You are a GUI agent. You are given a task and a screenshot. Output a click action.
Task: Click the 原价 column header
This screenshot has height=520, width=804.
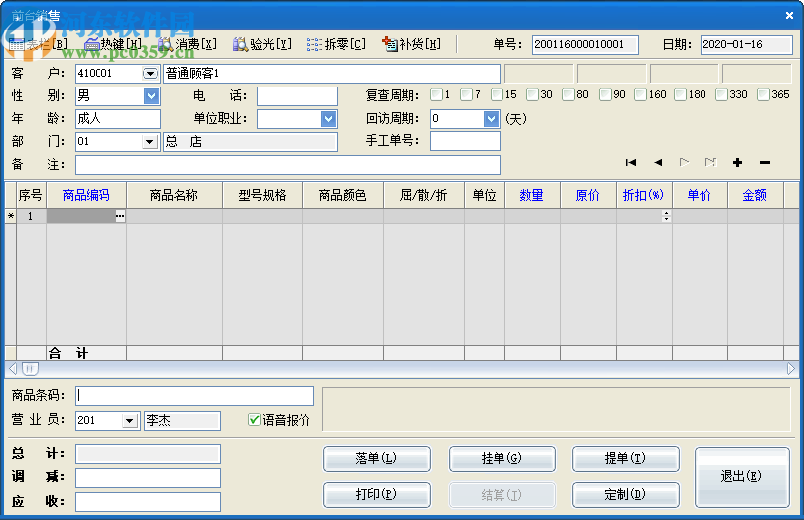(588, 195)
